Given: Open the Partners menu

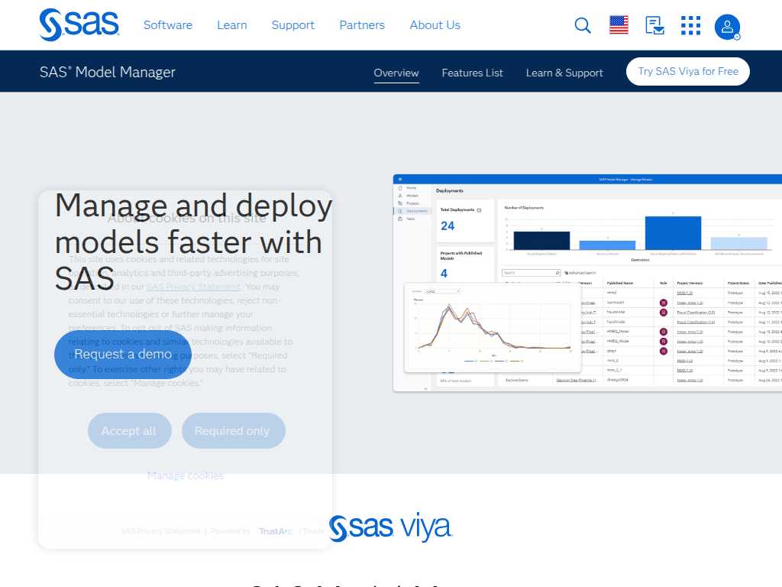Looking at the screenshot, I should (362, 25).
